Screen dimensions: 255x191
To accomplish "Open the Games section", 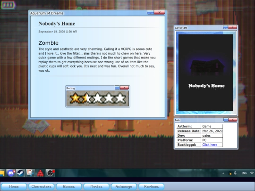I will click(69, 187).
